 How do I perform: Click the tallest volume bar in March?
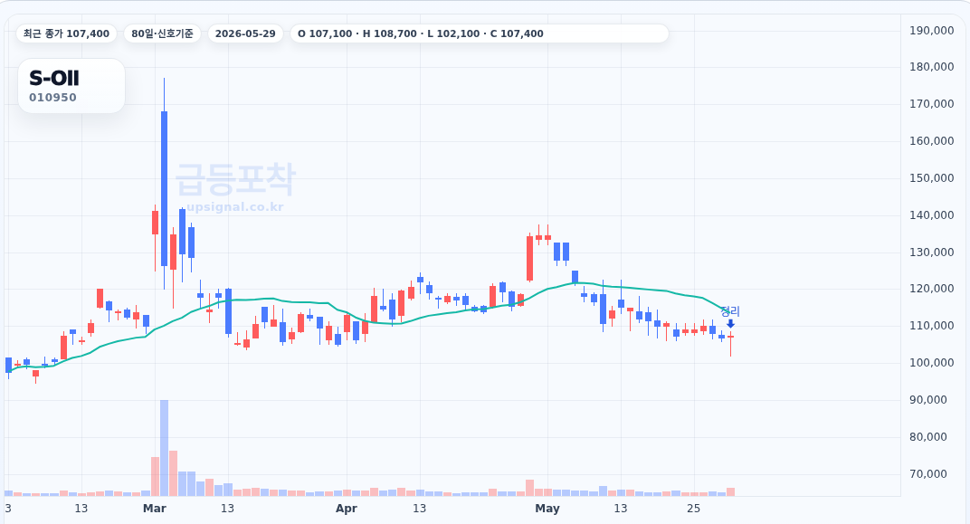[x=164, y=448]
